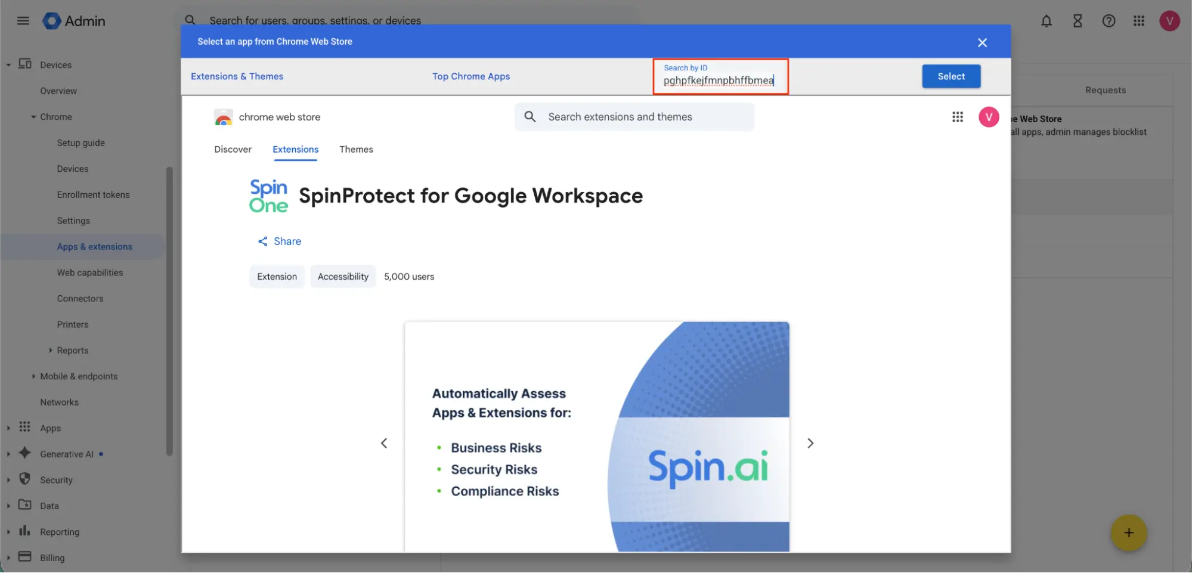Image resolution: width=1192 pixels, height=573 pixels.
Task: Click the chrome web store logo
Action: pyautogui.click(x=267, y=117)
